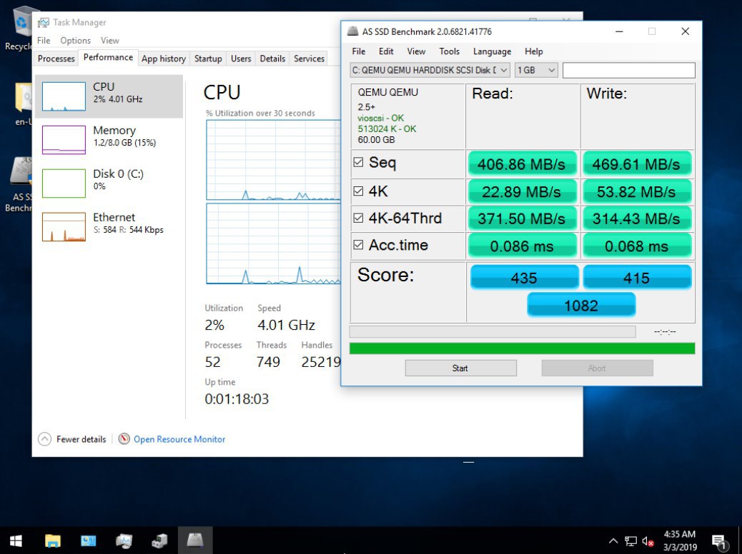Open the Action Center notifications icon
Image resolution: width=742 pixels, height=554 pixels.
coord(719,541)
